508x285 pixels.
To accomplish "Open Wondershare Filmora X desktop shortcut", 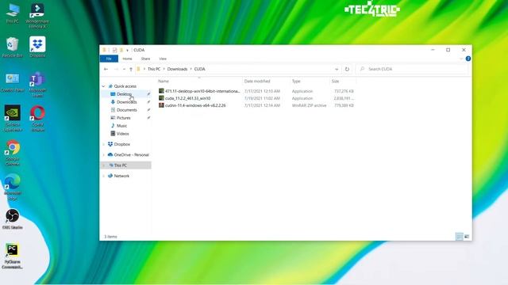I will pos(37,15).
